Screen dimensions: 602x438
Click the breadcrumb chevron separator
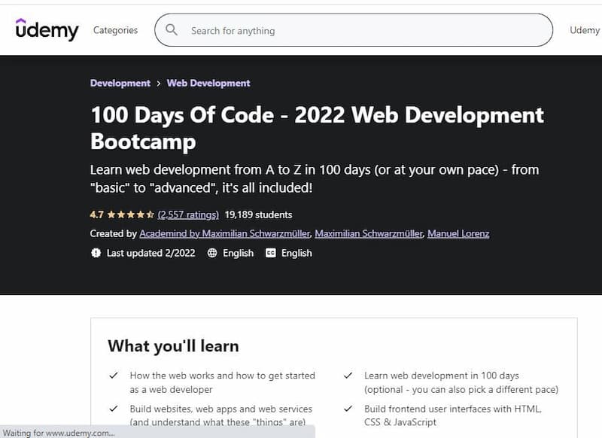(159, 84)
